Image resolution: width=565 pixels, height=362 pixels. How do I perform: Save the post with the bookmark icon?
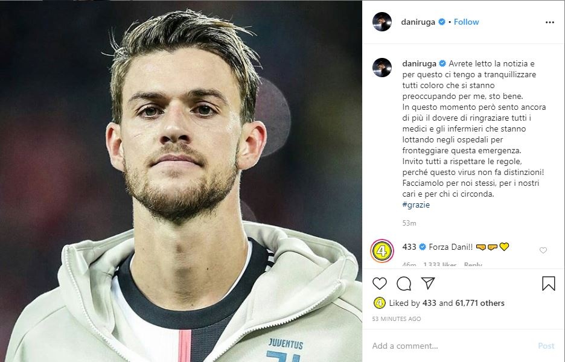pos(548,284)
